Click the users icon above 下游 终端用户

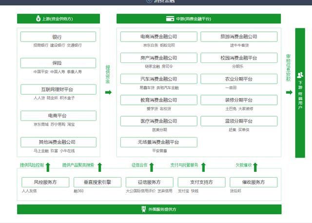tap(300, 75)
